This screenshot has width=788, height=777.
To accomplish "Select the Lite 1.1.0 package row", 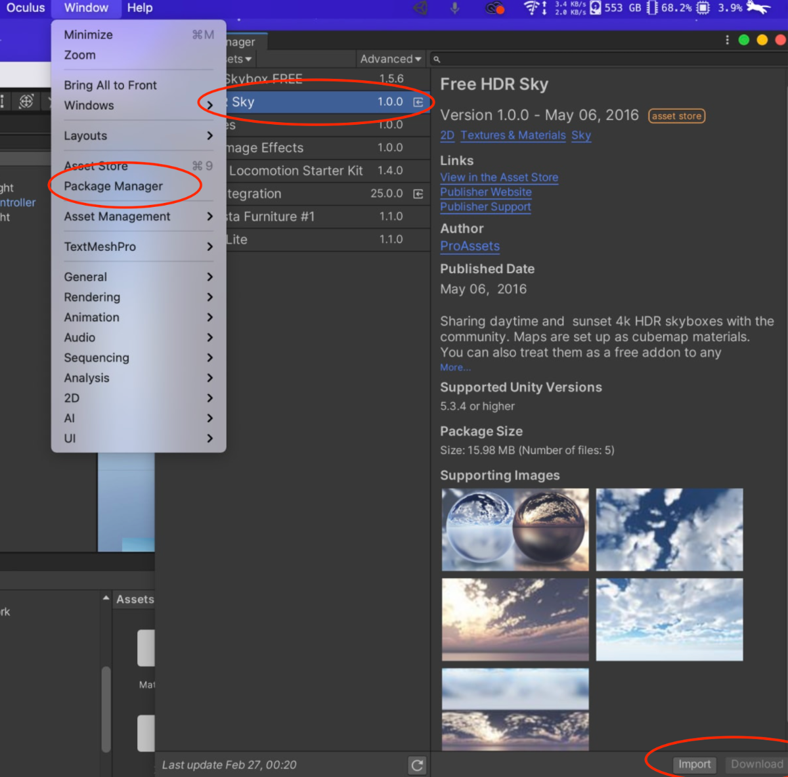I will (328, 240).
